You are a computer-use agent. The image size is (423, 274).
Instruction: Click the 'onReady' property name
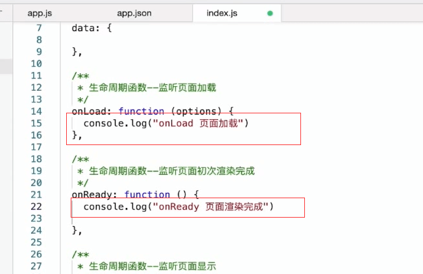pyautogui.click(x=91, y=194)
